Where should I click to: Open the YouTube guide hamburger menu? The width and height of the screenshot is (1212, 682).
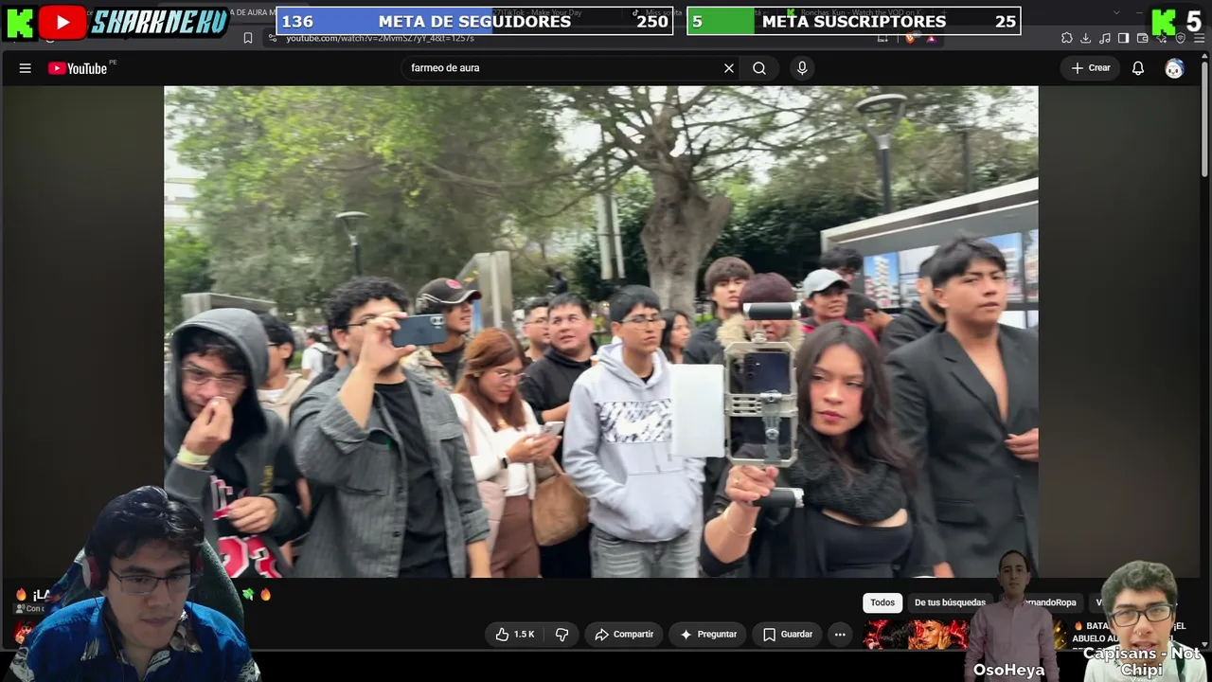(x=26, y=68)
